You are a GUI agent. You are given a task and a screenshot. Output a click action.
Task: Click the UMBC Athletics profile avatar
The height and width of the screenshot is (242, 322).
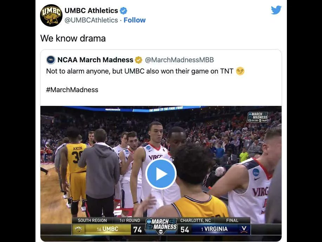point(51,15)
